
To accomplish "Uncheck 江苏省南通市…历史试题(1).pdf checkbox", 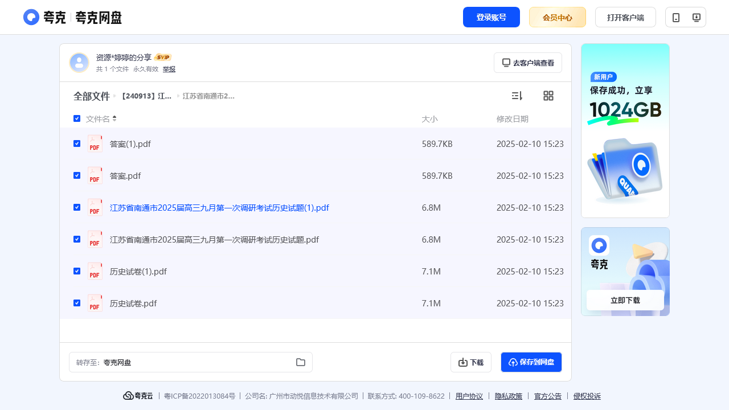I will [77, 207].
